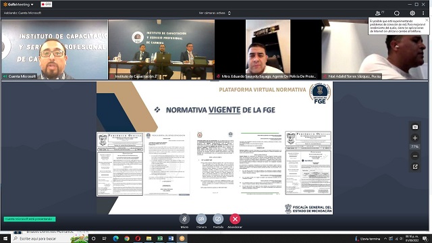432x243 pixels.
Task: Click the FGE Michoacán logo on slide
Action: coord(319,94)
